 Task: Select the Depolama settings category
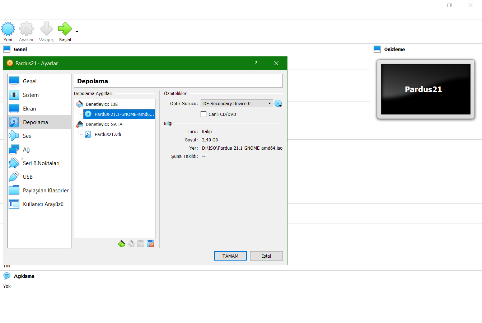point(39,122)
